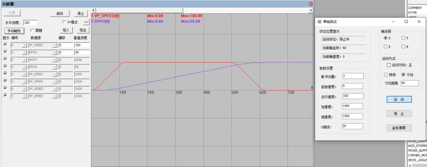Viewport: 427px width, 167px height.
Task: Click the chart scrollbar left arrow
Action: coord(93,10)
